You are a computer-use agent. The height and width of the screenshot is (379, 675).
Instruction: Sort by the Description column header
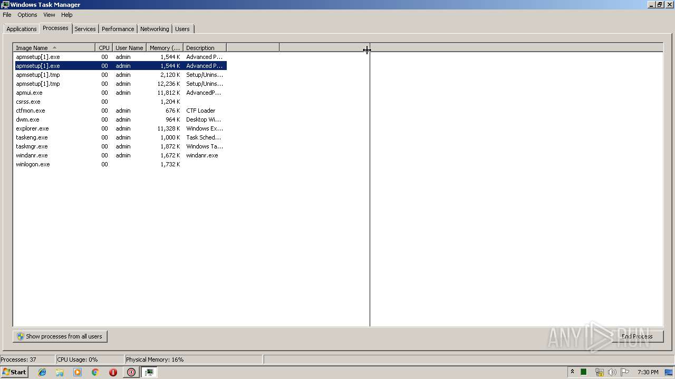tap(205, 48)
